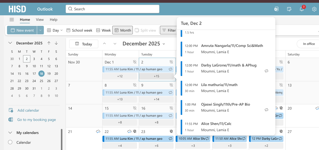The image size is (319, 150).
Task: Click the Outlook app title
Action: coord(45,9)
